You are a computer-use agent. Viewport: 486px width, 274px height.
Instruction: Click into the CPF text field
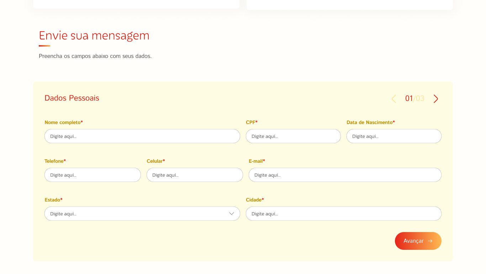point(293,136)
